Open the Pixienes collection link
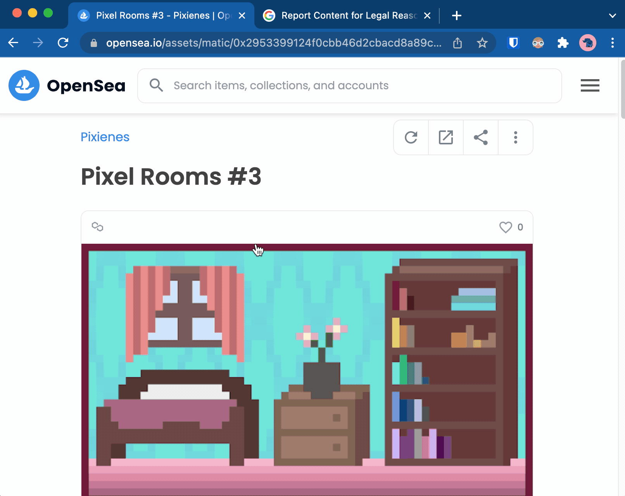Screen dimensions: 625x496 105,137
